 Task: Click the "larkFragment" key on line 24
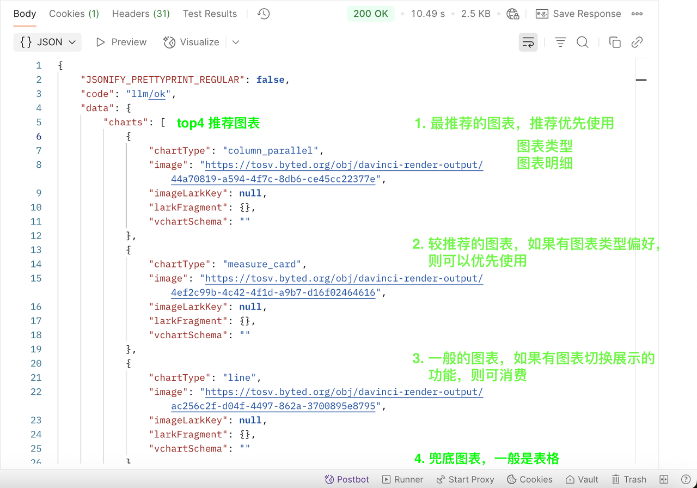(x=189, y=434)
